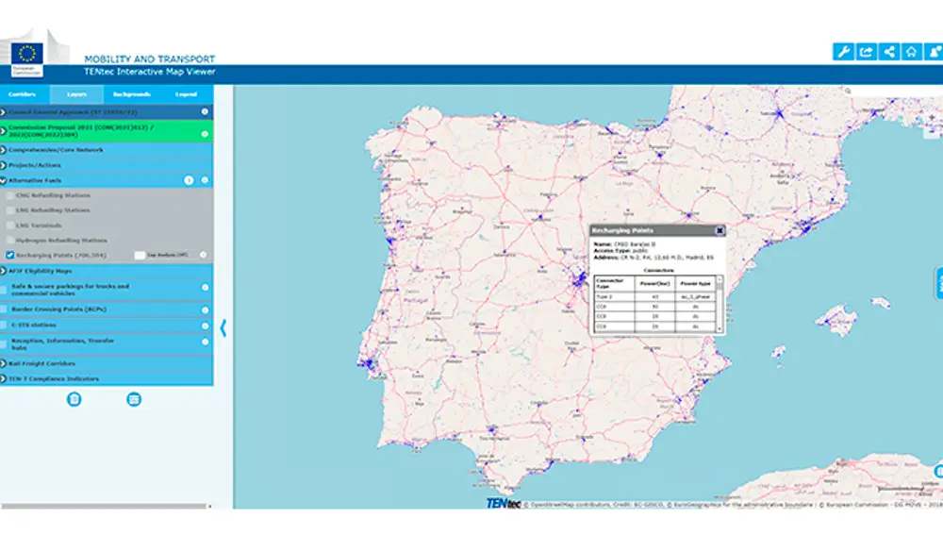943x535 pixels.
Task: Expand the Council General Approach group
Action: click(x=3, y=112)
